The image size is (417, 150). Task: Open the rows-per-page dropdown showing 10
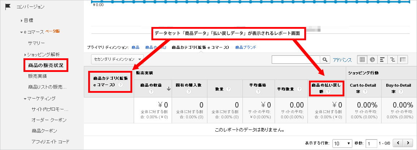pos(342,143)
